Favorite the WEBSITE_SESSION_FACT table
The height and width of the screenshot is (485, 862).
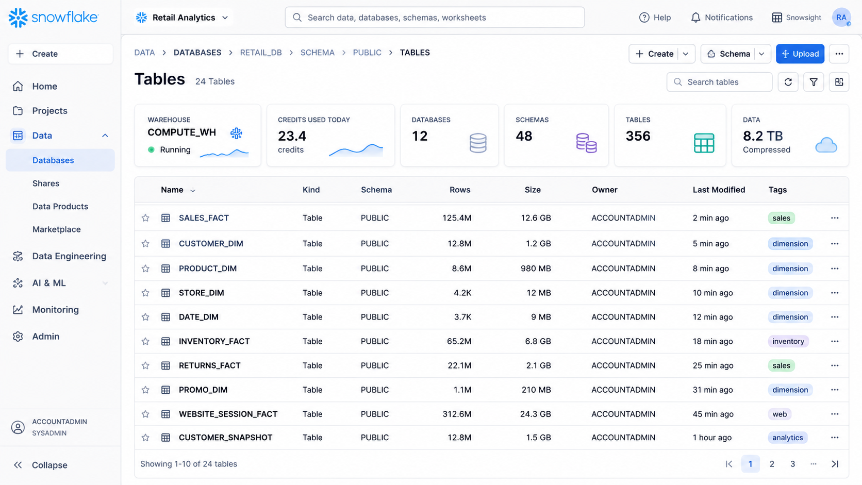coord(145,414)
